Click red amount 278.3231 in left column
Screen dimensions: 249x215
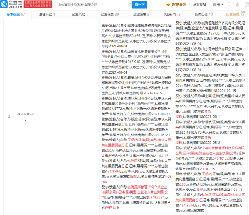click(x=157, y=197)
